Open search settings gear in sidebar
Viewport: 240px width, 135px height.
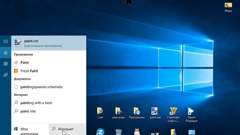click(x=6, y=64)
